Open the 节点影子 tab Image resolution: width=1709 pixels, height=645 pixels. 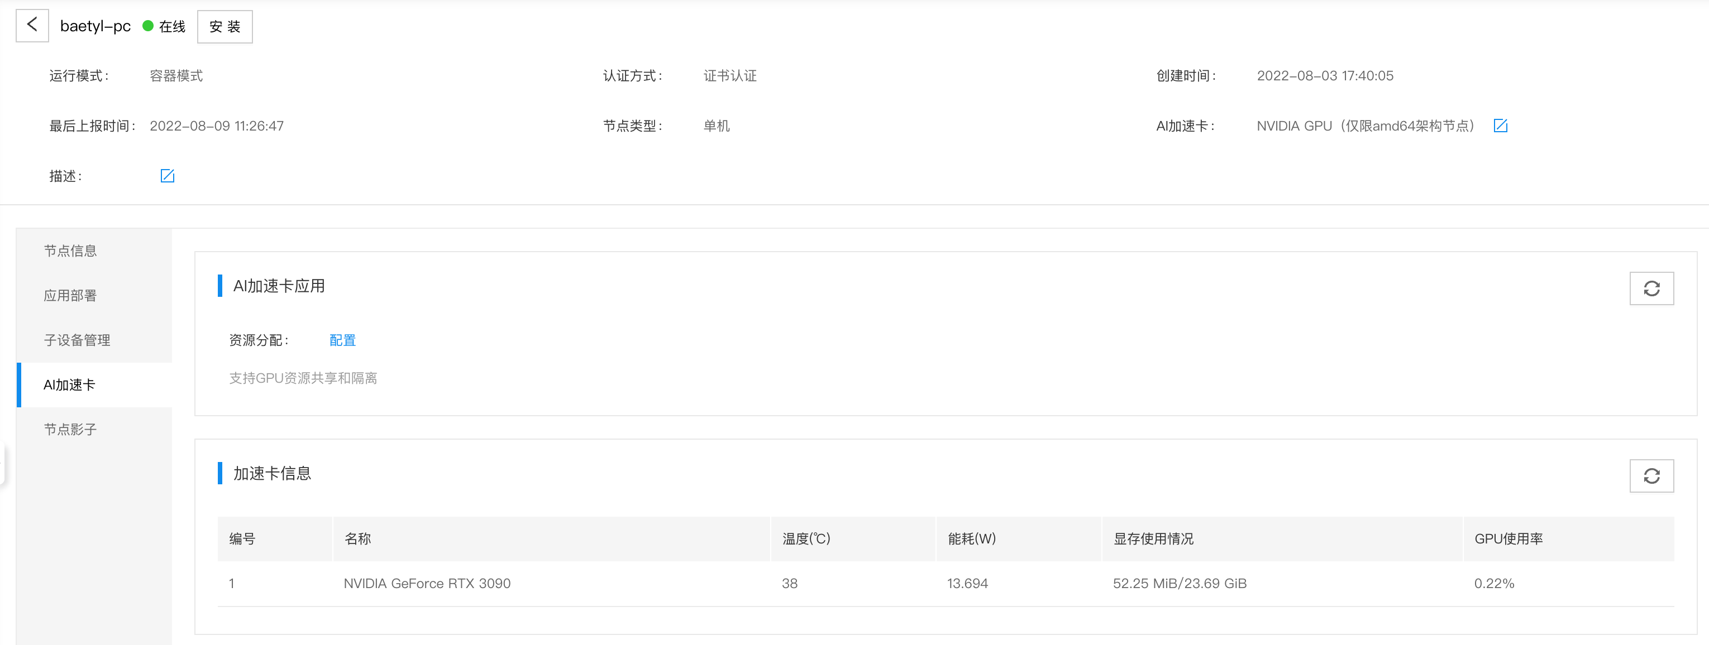click(94, 430)
